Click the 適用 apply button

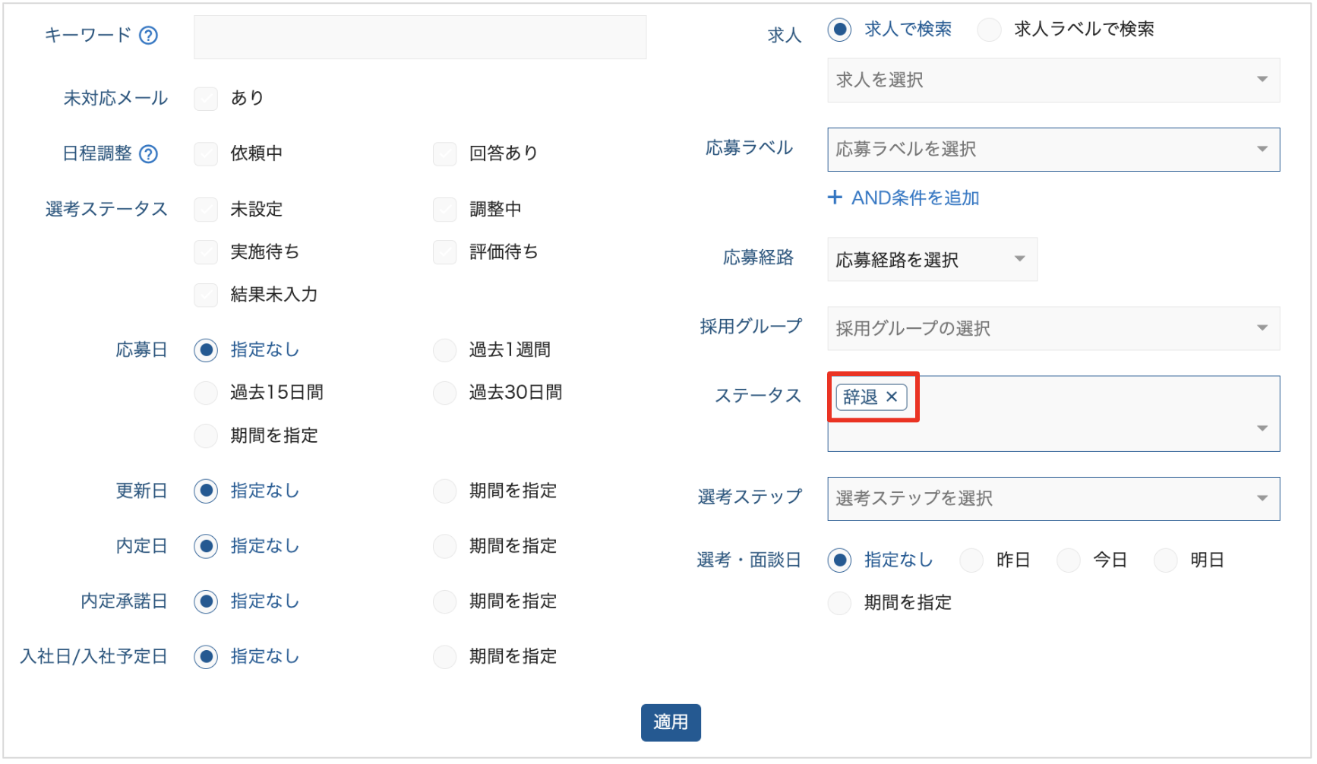[671, 722]
